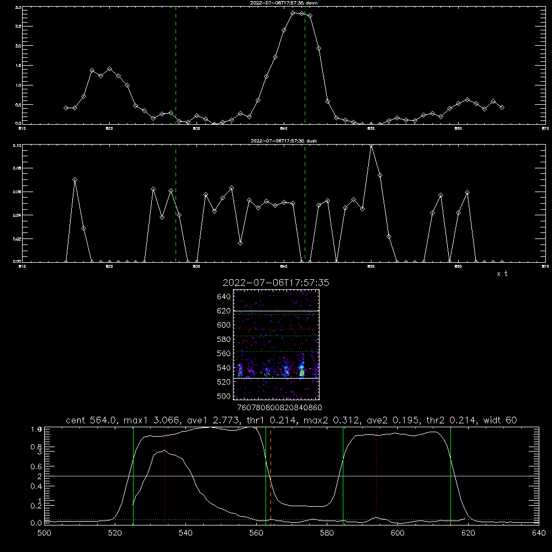Open the spectrogram image thumbnail

click(x=276, y=344)
